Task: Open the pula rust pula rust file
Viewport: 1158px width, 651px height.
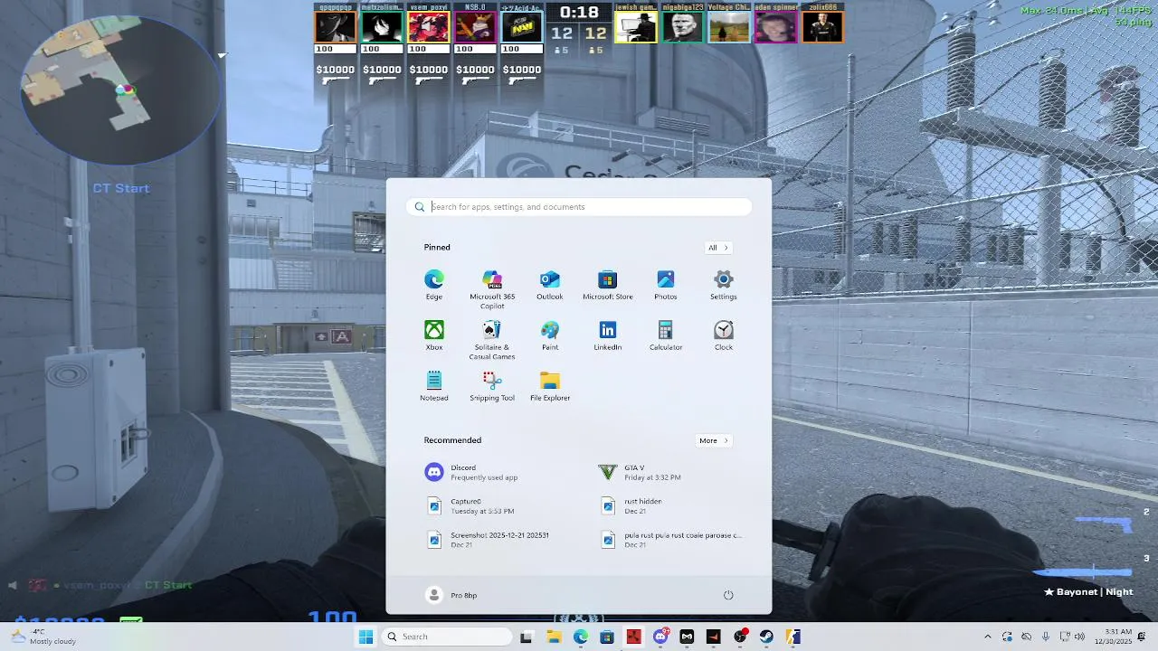Action: (669, 539)
